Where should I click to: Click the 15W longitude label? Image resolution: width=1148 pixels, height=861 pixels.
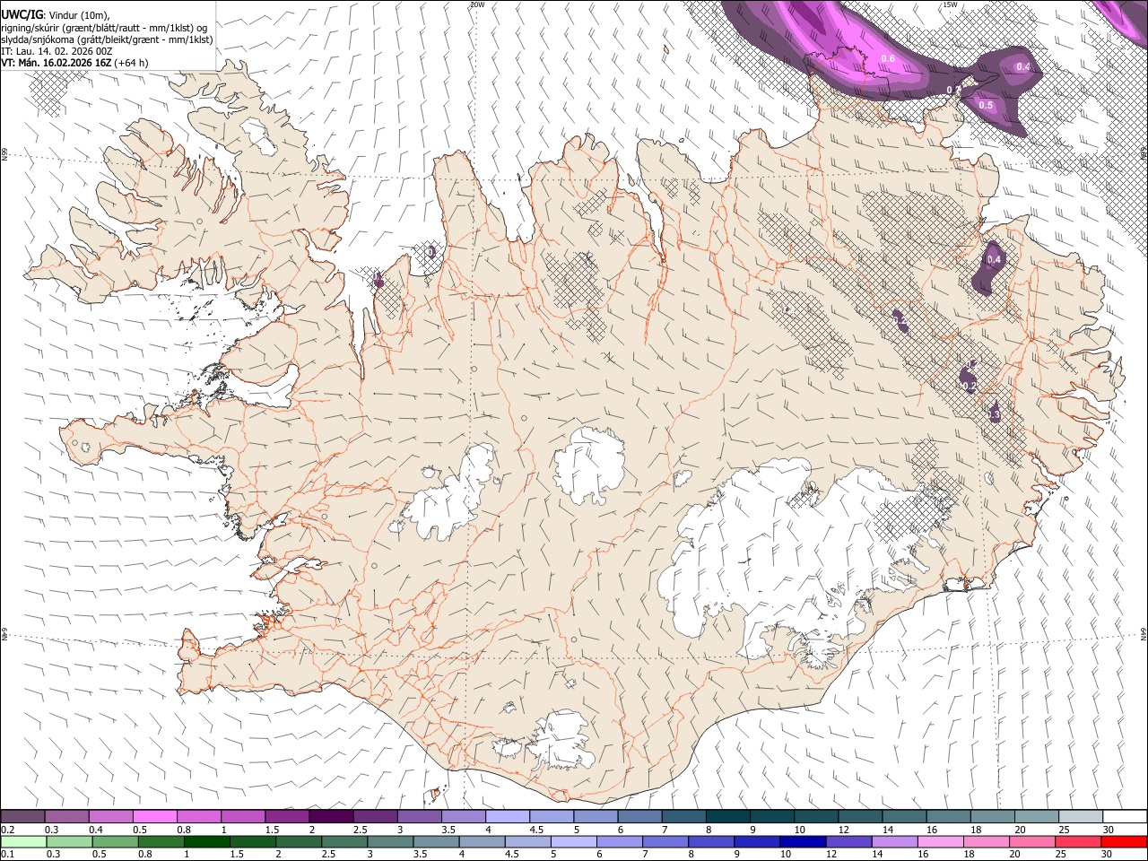pos(950,4)
